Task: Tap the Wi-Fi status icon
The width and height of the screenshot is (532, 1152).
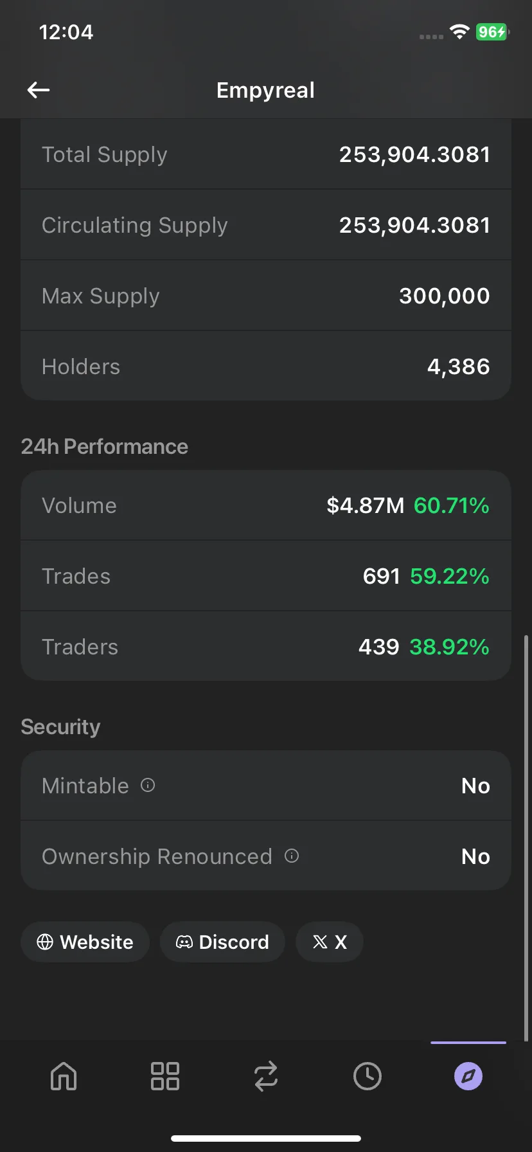Action: coord(459,32)
